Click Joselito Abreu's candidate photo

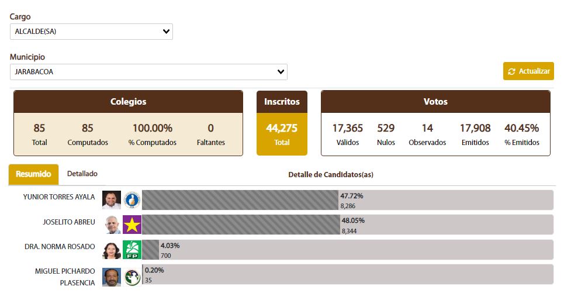(111, 225)
